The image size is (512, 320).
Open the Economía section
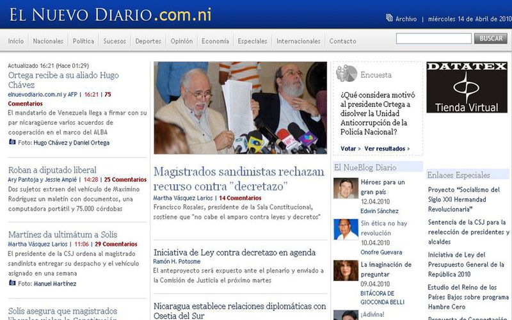[215, 41]
